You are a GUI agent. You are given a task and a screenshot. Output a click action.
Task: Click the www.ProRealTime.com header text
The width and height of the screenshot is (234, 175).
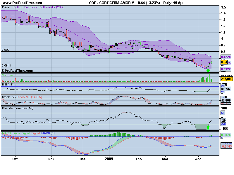[23, 3]
